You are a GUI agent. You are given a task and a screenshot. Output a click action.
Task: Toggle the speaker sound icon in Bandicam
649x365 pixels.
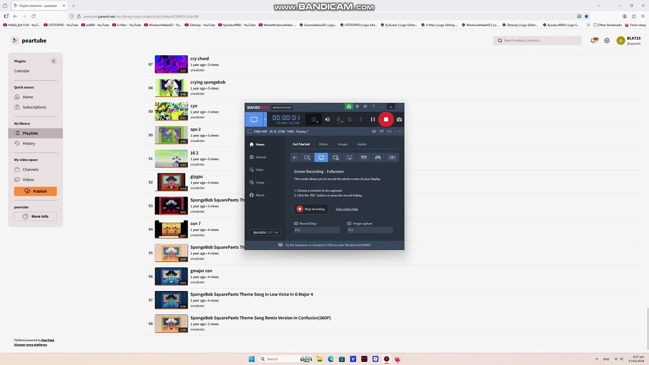[x=328, y=120]
